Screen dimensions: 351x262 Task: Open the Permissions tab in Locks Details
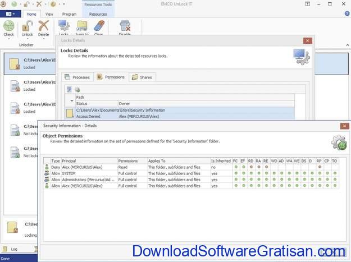point(111,77)
